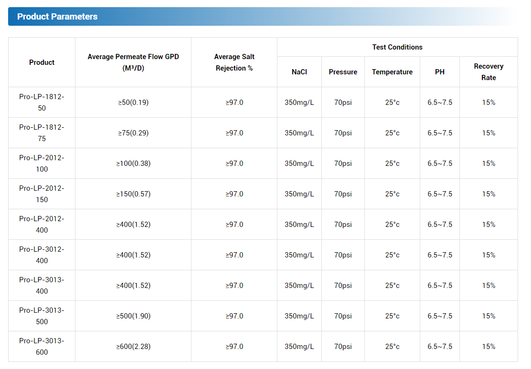531x369 pixels.
Task: Select 6.5~7.5 in the Pro-LP-3013-400 row
Action: tap(440, 285)
